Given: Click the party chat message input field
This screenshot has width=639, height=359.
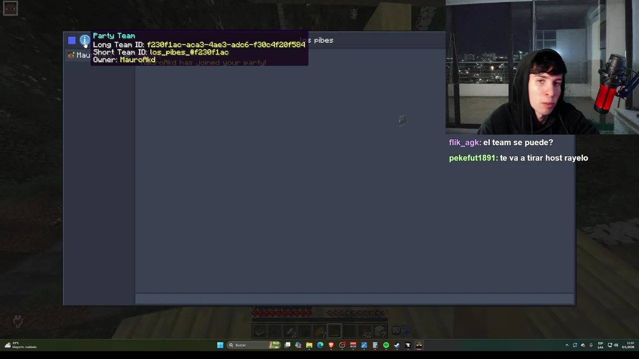Looking at the screenshot, I should [x=354, y=299].
